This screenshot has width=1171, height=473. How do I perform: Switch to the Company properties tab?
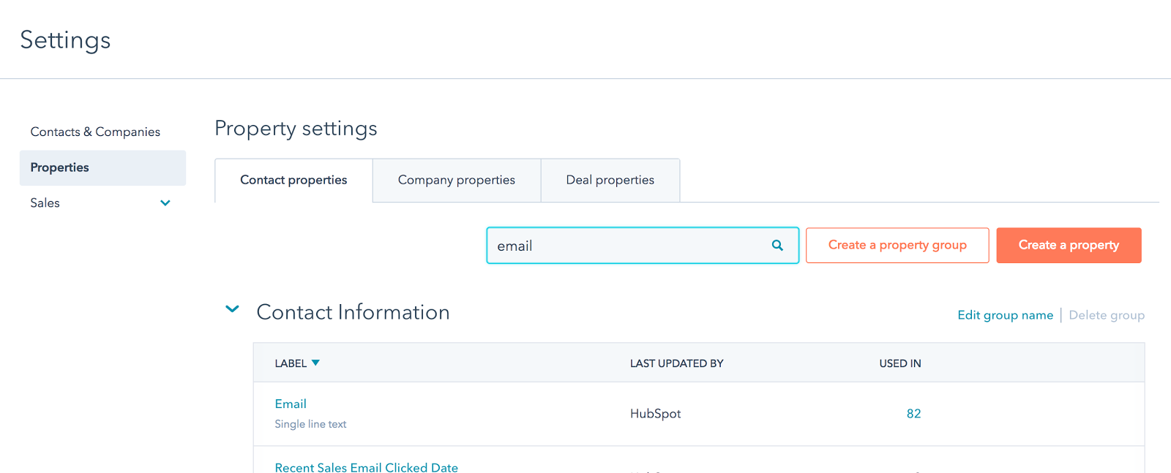pos(456,180)
